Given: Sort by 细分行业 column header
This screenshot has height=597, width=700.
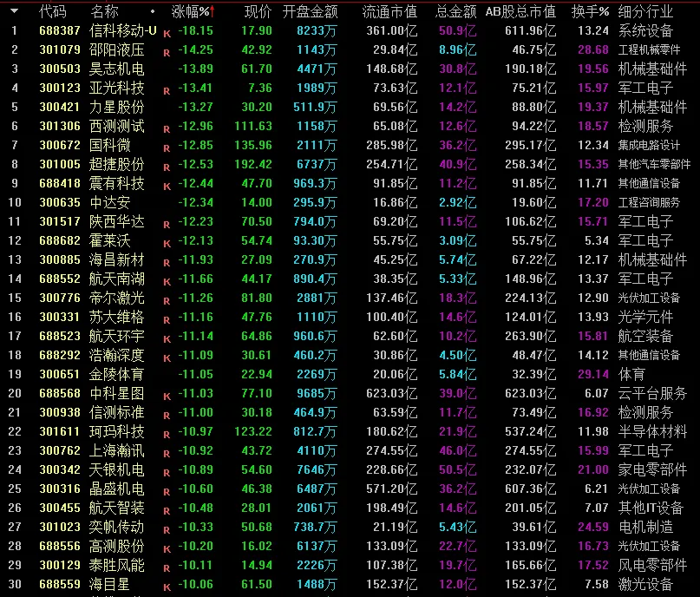Looking at the screenshot, I should click(645, 11).
